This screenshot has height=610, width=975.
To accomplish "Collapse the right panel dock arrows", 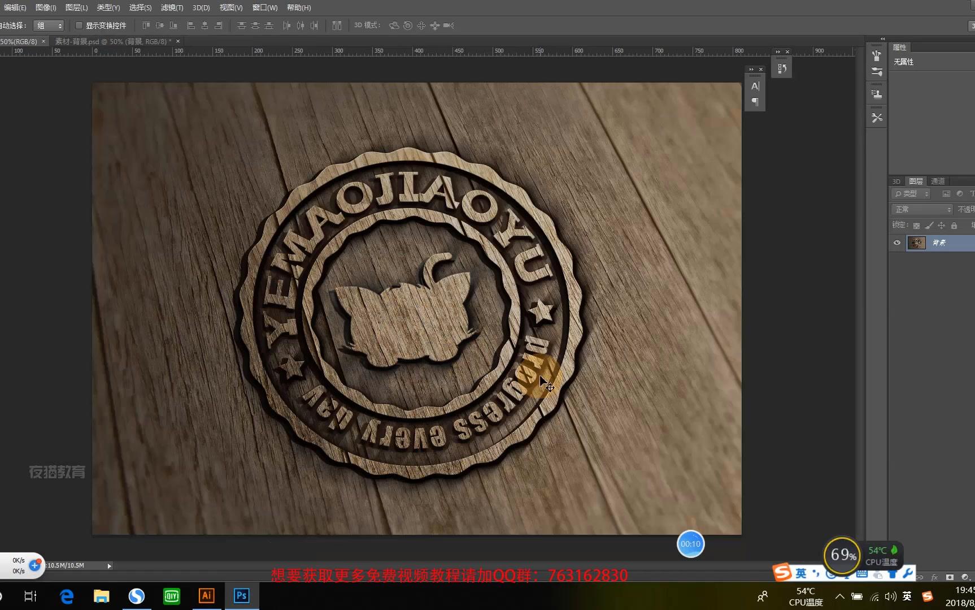I will [882, 38].
